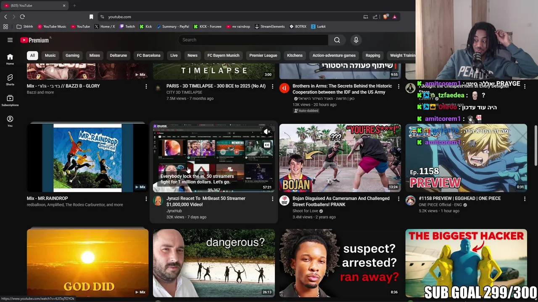
Task: Select the All filter chip
Action: (32, 55)
